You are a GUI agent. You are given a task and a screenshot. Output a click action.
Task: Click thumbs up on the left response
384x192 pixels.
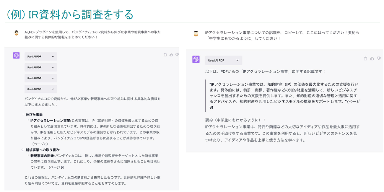(x=171, y=55)
